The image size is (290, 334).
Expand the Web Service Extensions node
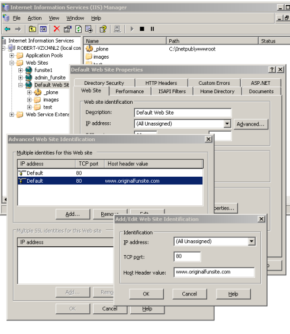(x=11, y=114)
